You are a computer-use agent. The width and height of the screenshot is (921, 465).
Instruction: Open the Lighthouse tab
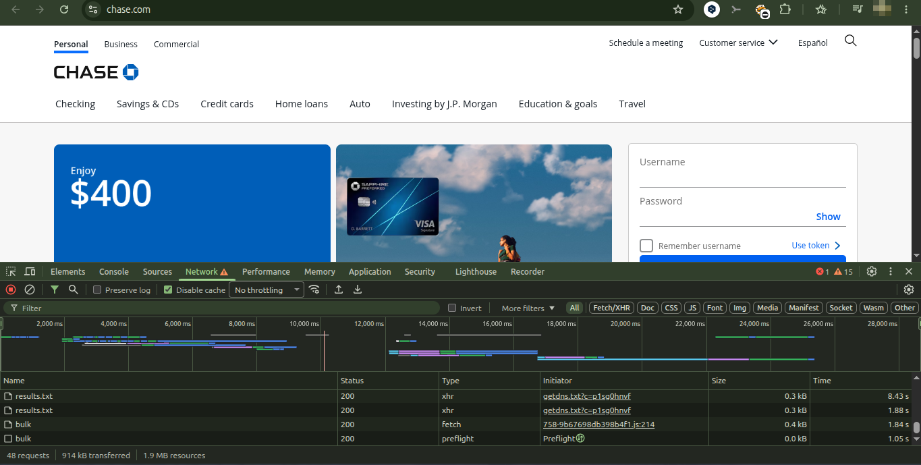476,271
